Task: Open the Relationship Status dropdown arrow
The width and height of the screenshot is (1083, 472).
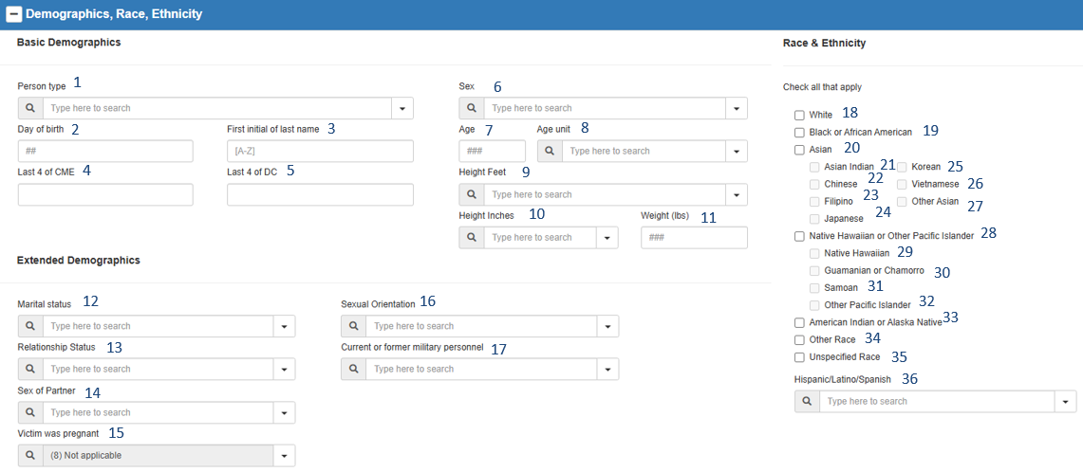Action: click(283, 369)
